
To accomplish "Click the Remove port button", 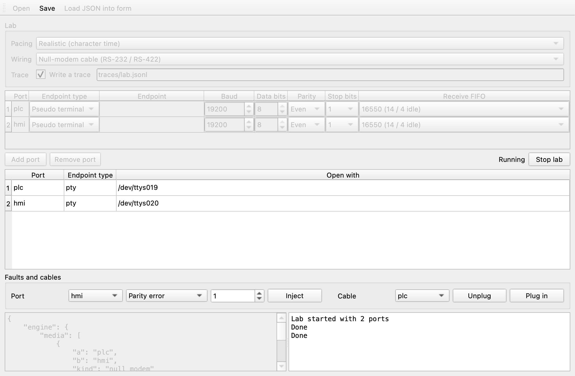I will tap(75, 160).
